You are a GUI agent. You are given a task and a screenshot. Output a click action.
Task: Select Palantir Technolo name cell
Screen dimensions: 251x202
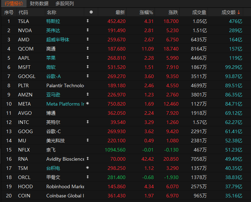65,85
